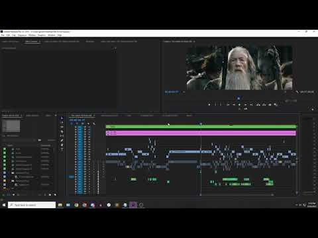The height and width of the screenshot is (238, 318).
Task: Select the Hand tool
Action: (x=62, y=145)
